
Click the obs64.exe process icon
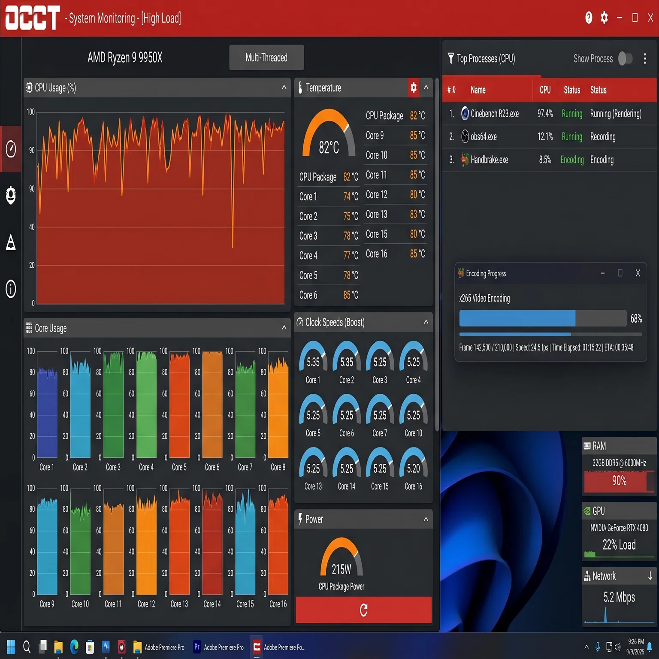[465, 136]
